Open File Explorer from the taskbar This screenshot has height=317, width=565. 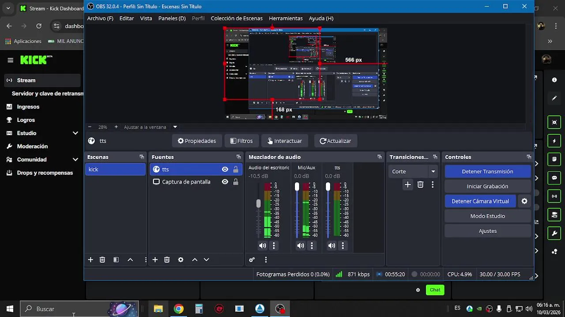click(158, 309)
